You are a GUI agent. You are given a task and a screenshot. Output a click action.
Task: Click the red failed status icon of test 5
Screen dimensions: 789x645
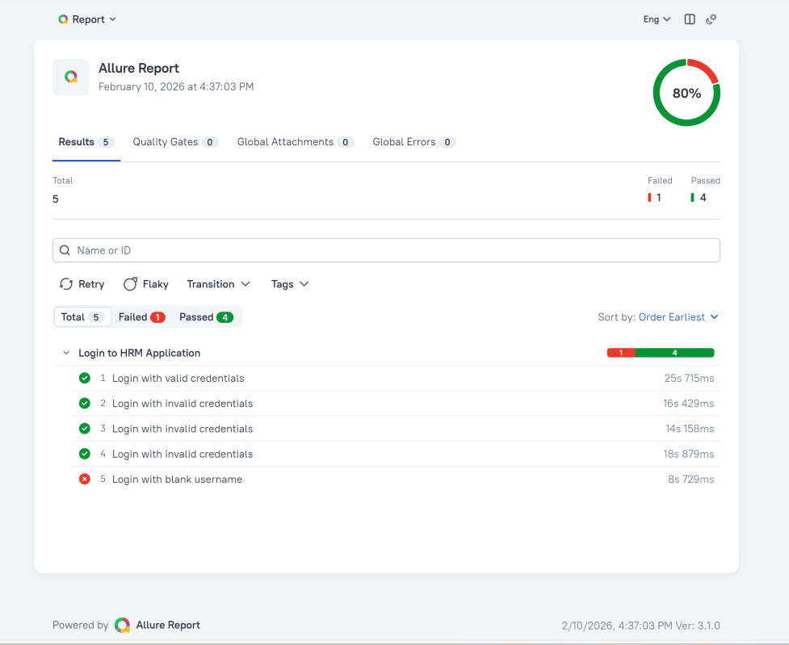tap(84, 480)
